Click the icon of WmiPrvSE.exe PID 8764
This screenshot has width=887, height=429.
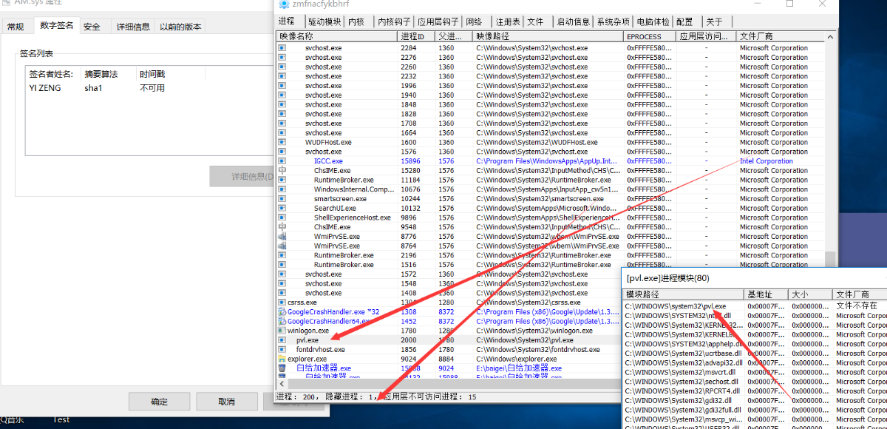tap(282, 246)
